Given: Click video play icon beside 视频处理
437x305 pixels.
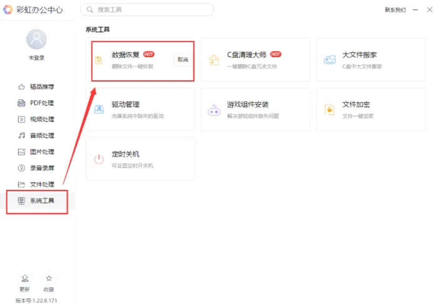Looking at the screenshot, I should [21, 120].
